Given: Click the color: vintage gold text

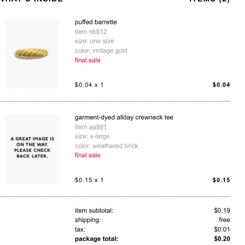Looking at the screenshot, I should 101,51.
